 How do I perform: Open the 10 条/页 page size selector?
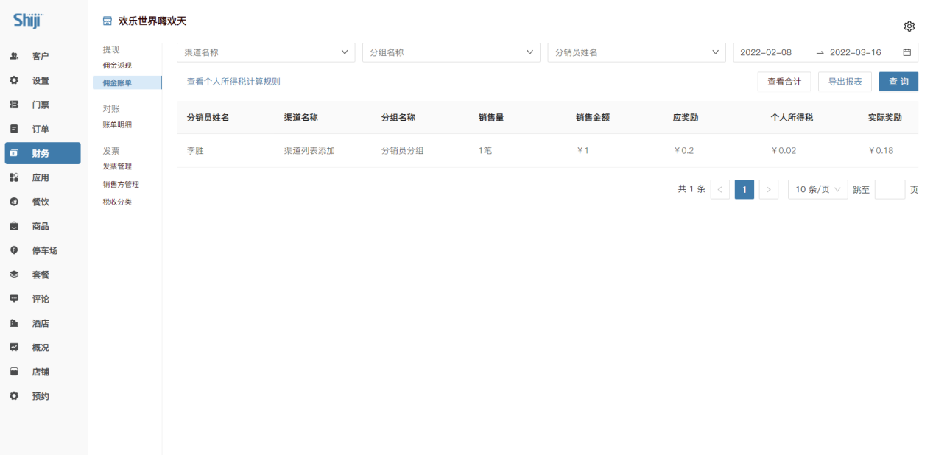tap(817, 189)
